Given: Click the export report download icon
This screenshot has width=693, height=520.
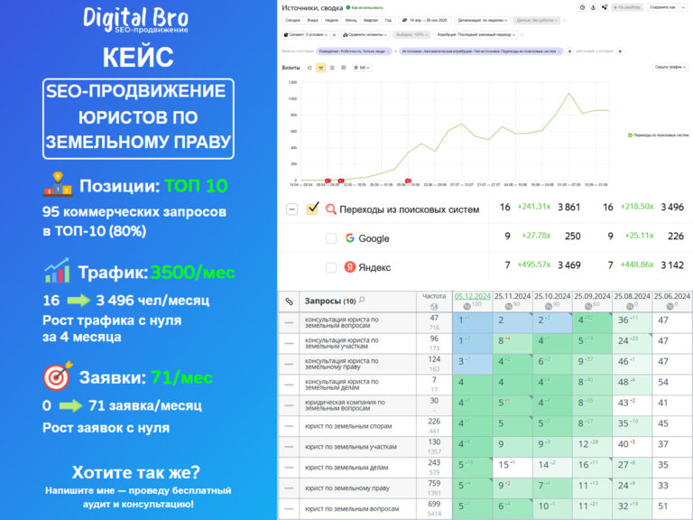Looking at the screenshot, I should click(x=593, y=7).
